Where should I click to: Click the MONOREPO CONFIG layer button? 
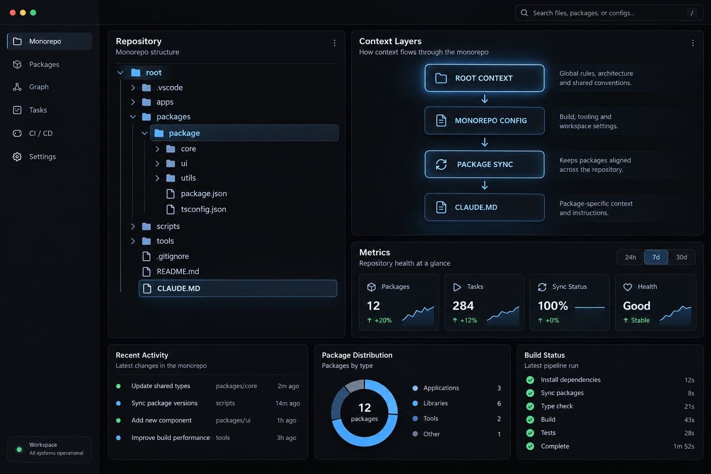485,121
